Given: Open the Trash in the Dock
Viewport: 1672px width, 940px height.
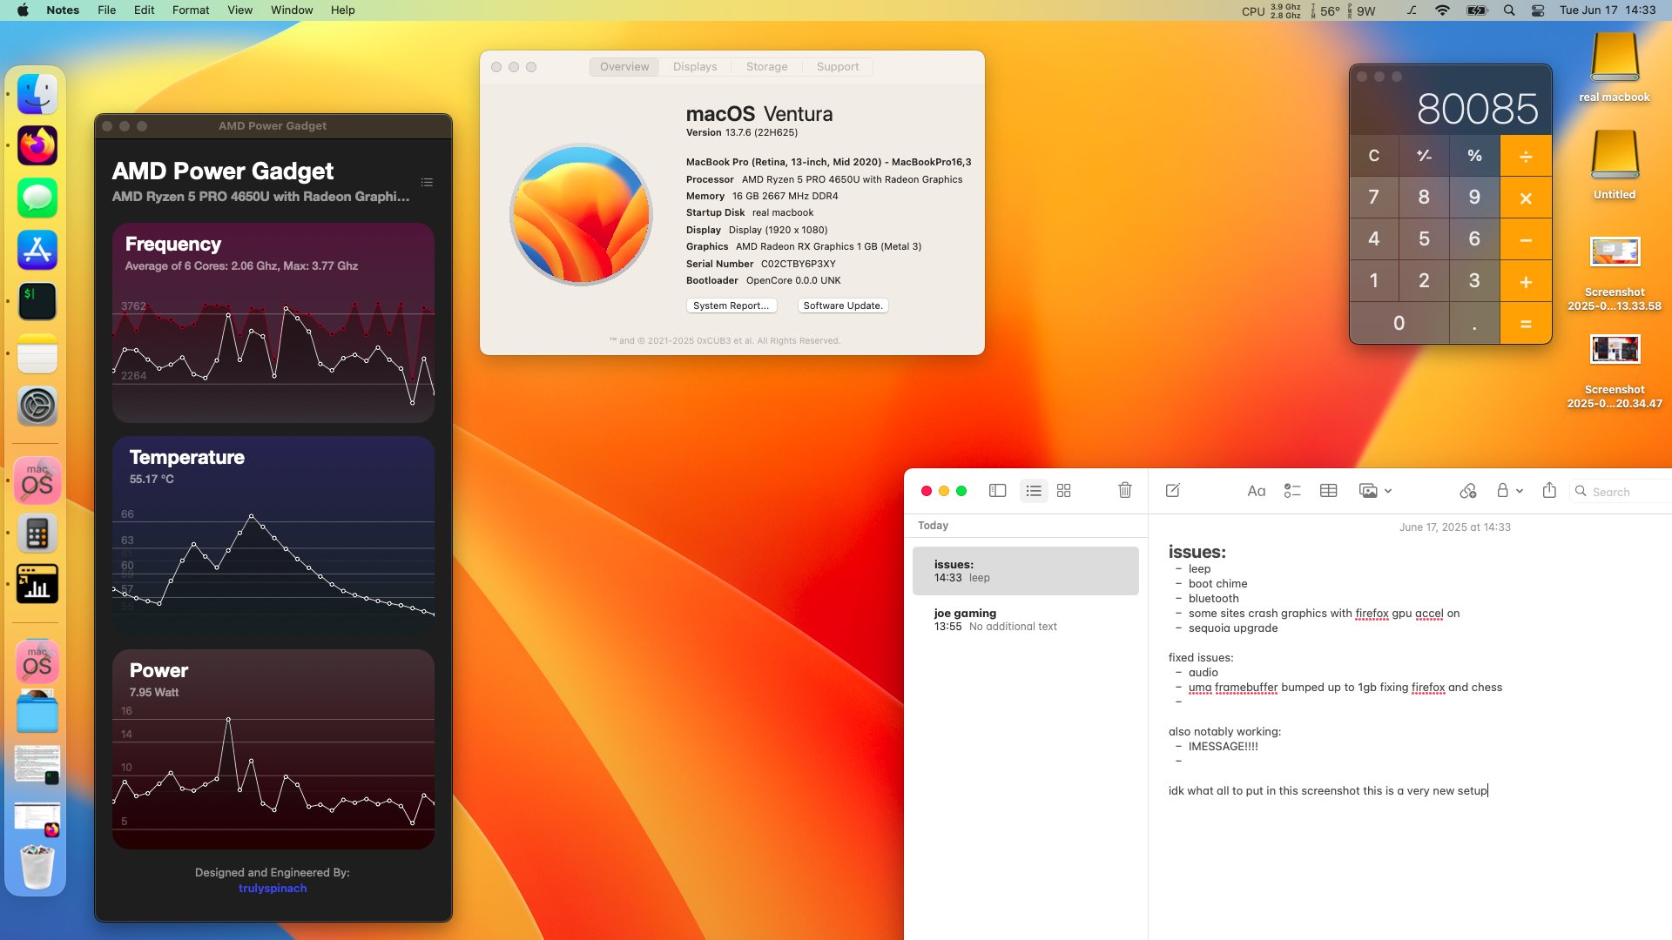Looking at the screenshot, I should tap(37, 867).
